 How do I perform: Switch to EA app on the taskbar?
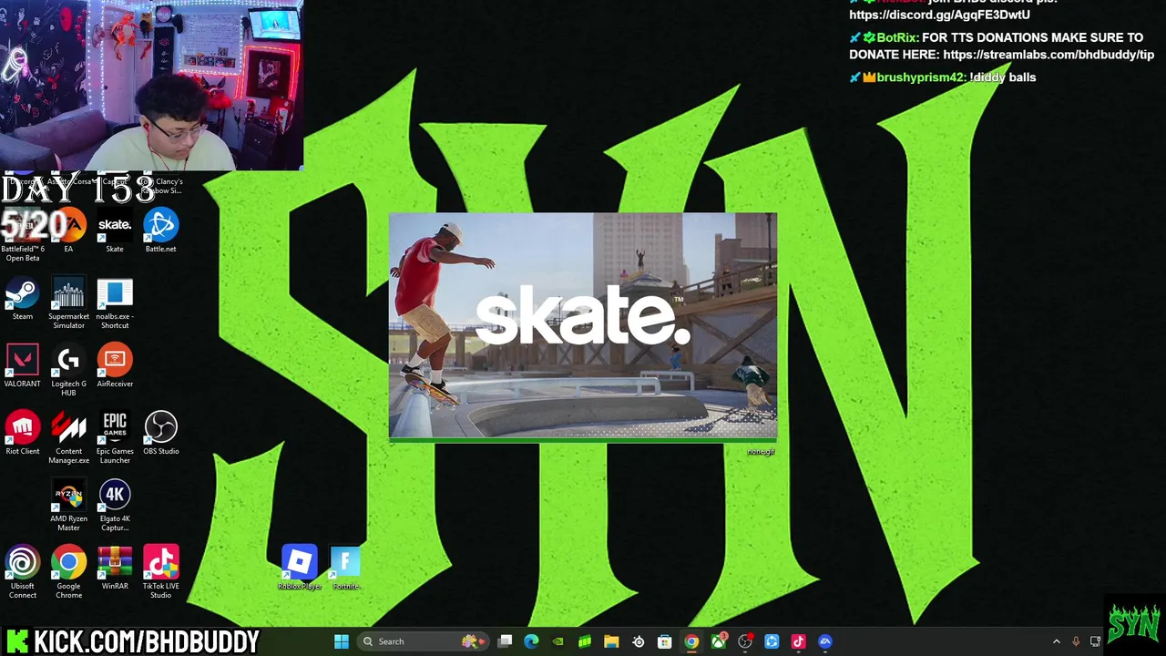825,641
